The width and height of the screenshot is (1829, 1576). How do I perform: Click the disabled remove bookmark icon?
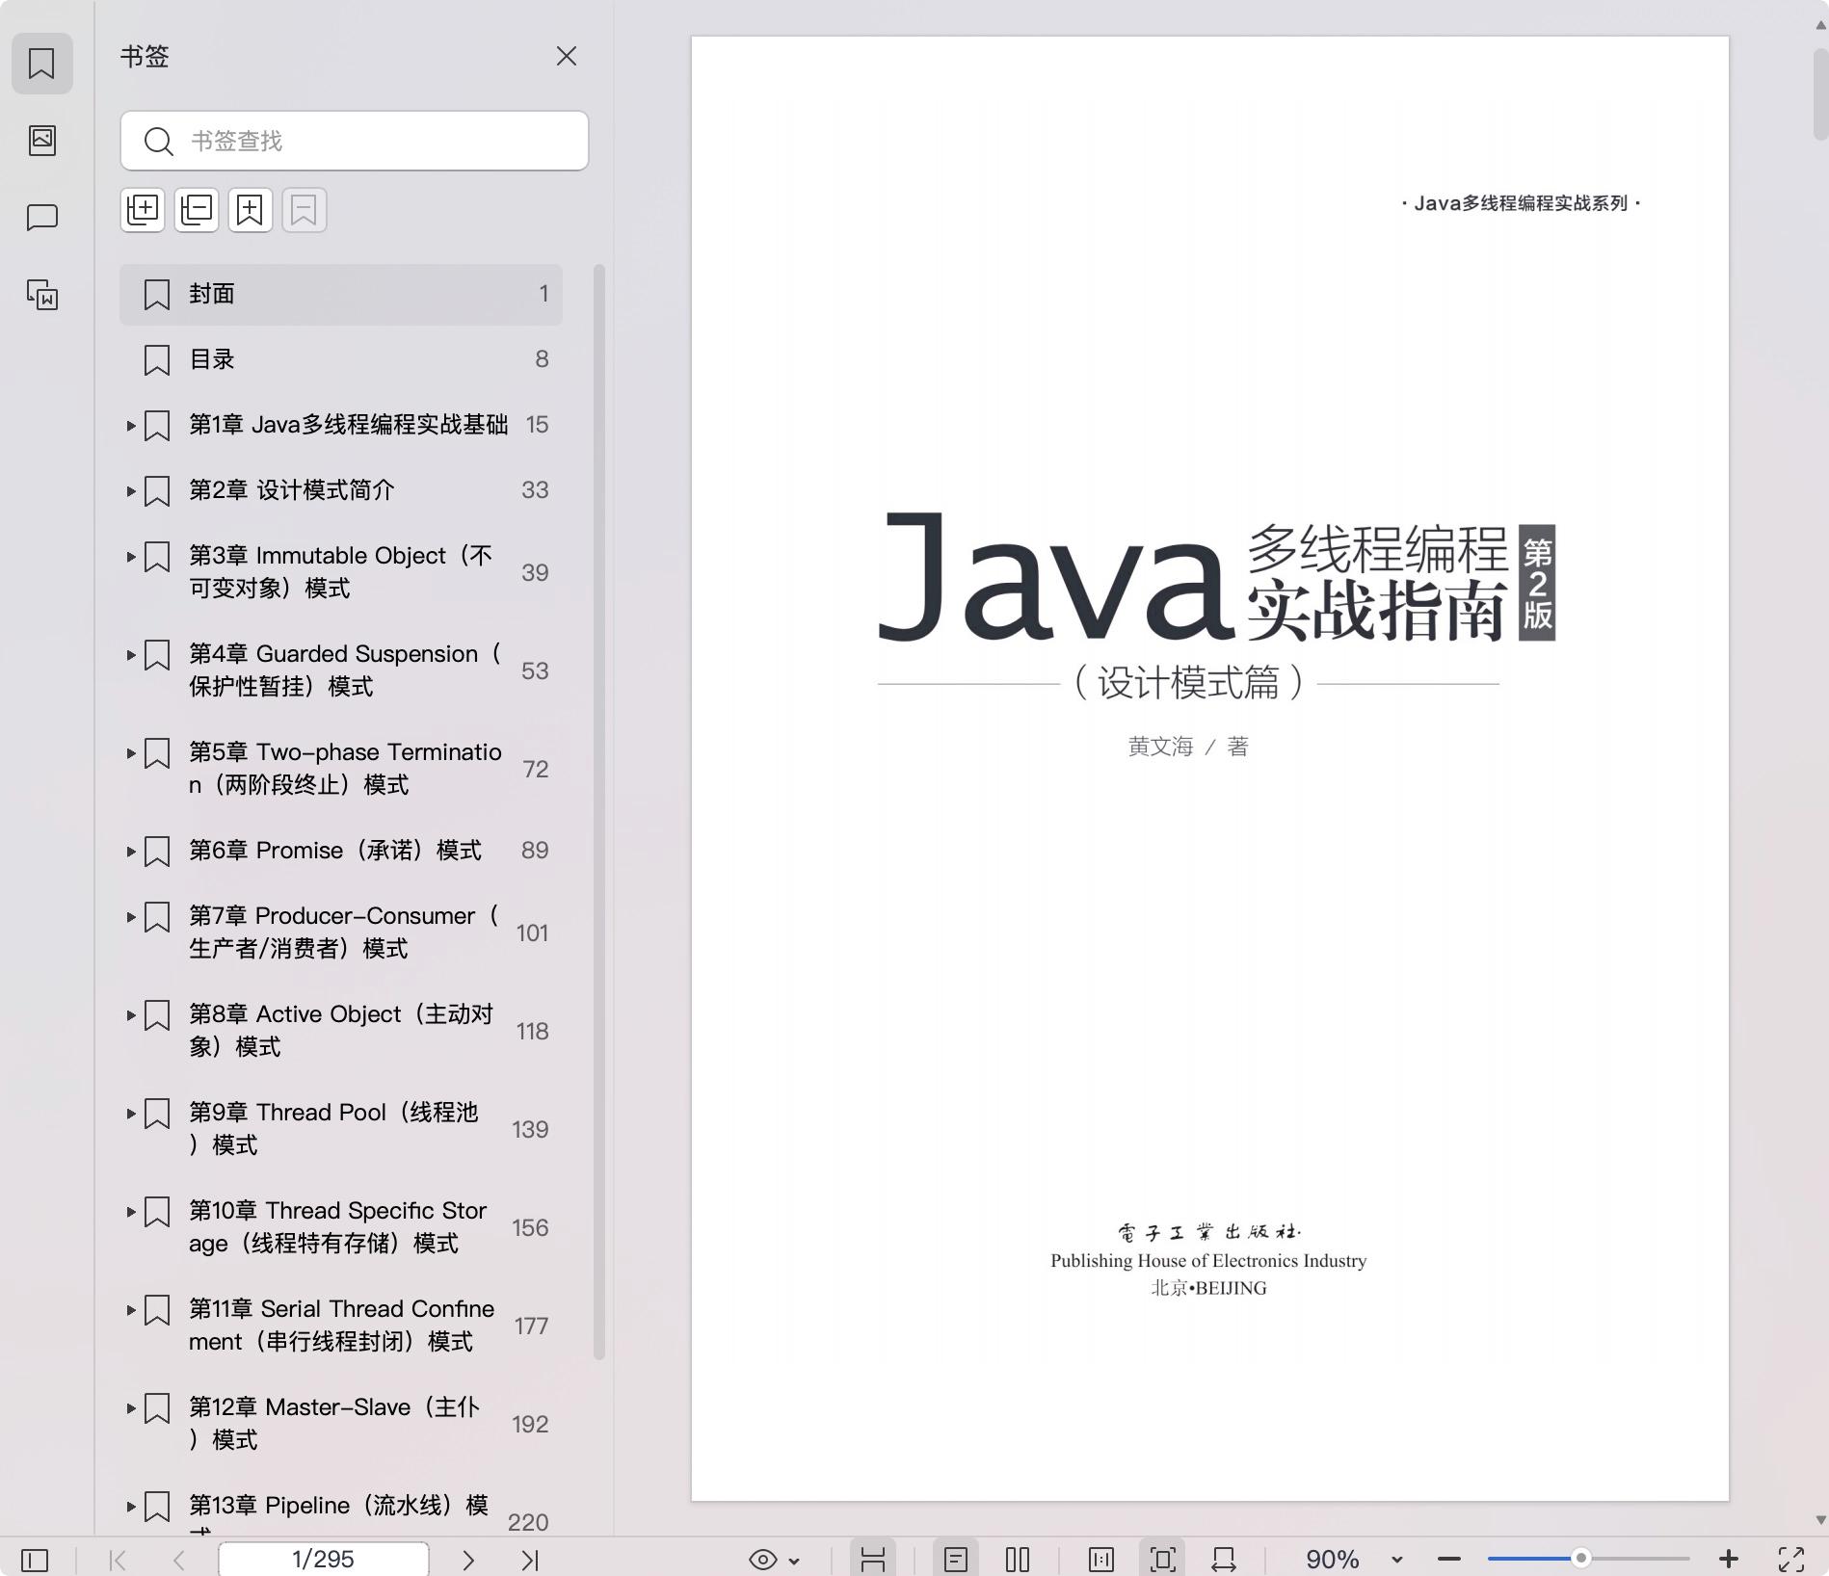click(305, 210)
